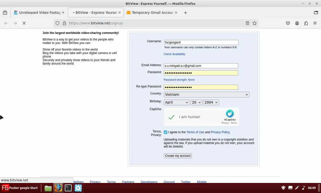The height and width of the screenshot is (193, 321).
Task: Open the extensions panel
Action: pos(306,23)
